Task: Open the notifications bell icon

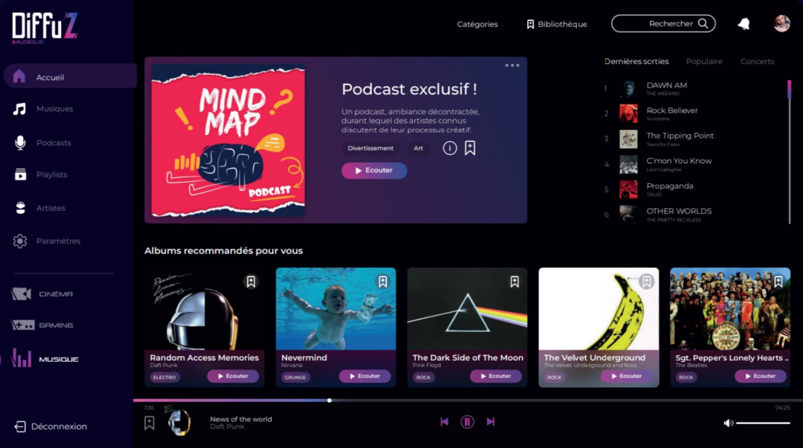Action: click(x=744, y=24)
